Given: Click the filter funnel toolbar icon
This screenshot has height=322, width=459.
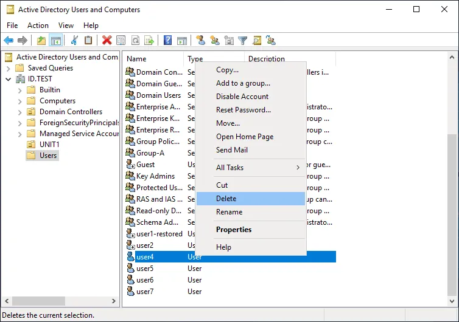Looking at the screenshot, I should (x=242, y=41).
